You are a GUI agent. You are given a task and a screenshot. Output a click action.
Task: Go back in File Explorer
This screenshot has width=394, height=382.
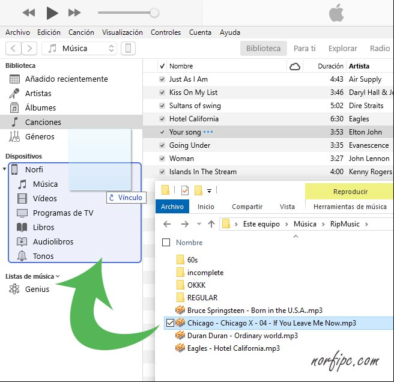(167, 224)
